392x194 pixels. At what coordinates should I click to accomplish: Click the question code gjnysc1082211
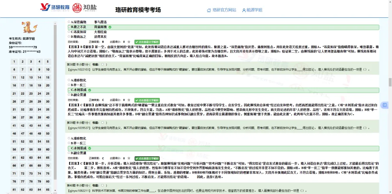pos(79,191)
